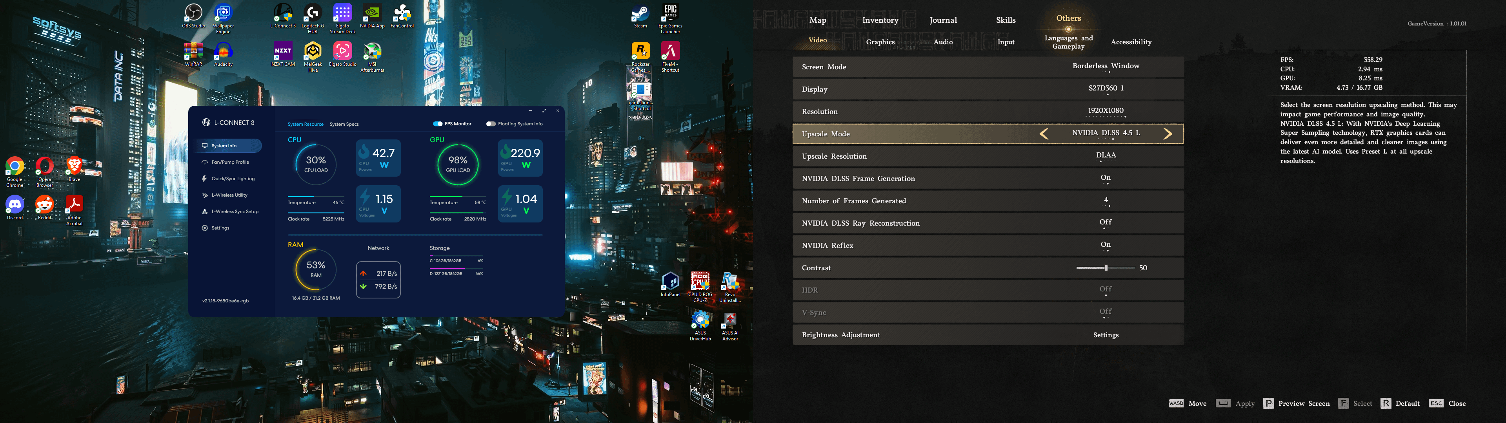The width and height of the screenshot is (1506, 423).
Task: Enable Floating System Info
Action: [x=492, y=123]
